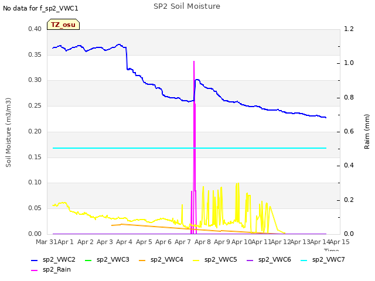This screenshot has height=281, width=375.
Task: Click the sp2_VWC7 cyan legend swatch
Action: click(304, 260)
